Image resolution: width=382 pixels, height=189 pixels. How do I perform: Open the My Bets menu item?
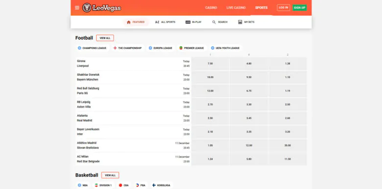[246, 22]
